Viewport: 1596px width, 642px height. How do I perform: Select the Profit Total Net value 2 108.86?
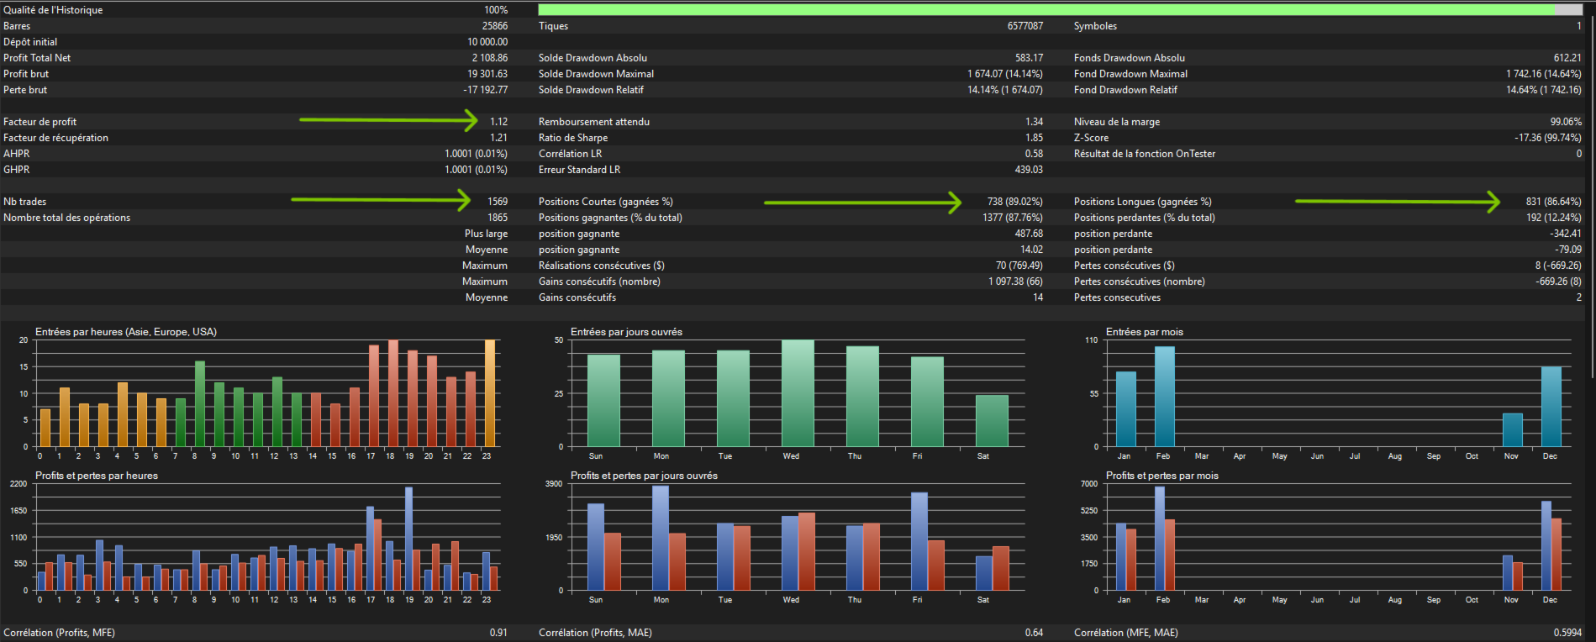coord(489,58)
